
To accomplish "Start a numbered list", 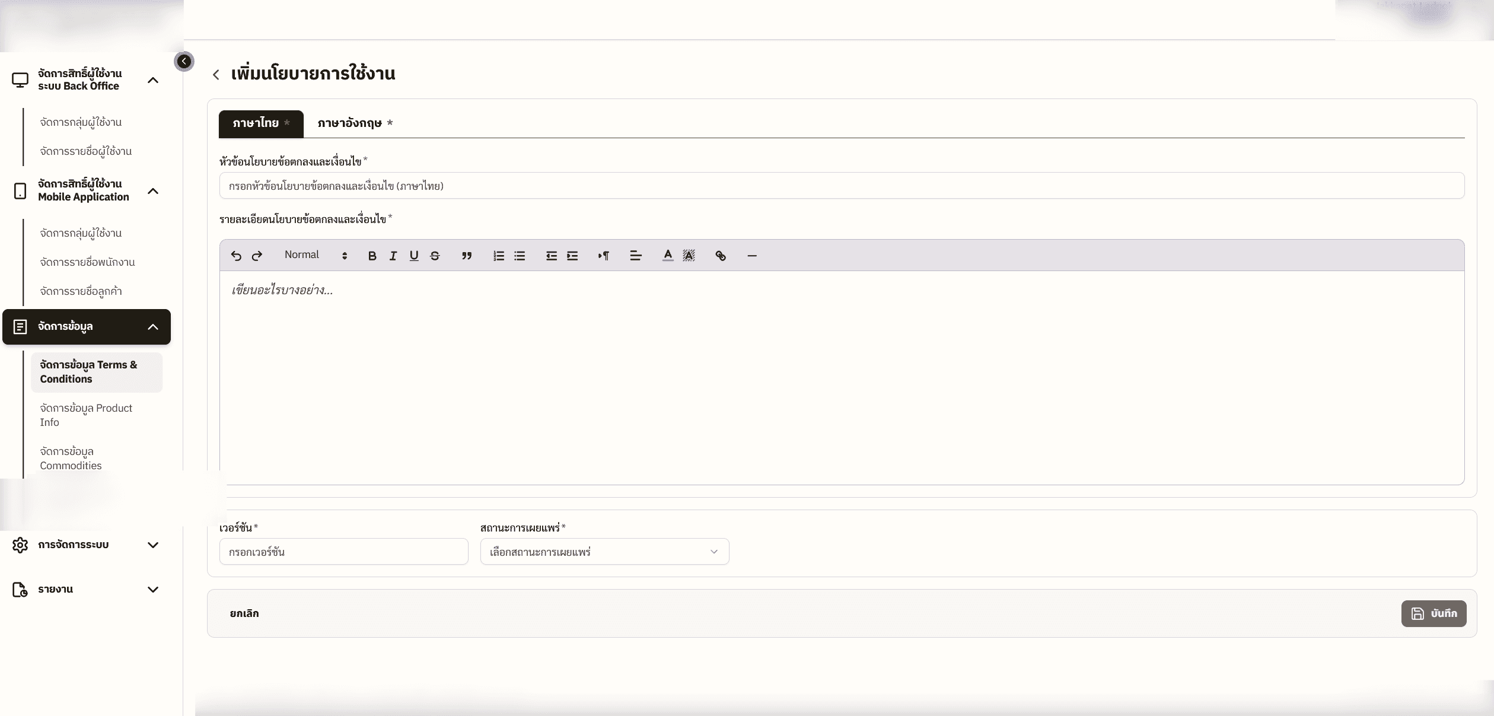I will click(499, 256).
